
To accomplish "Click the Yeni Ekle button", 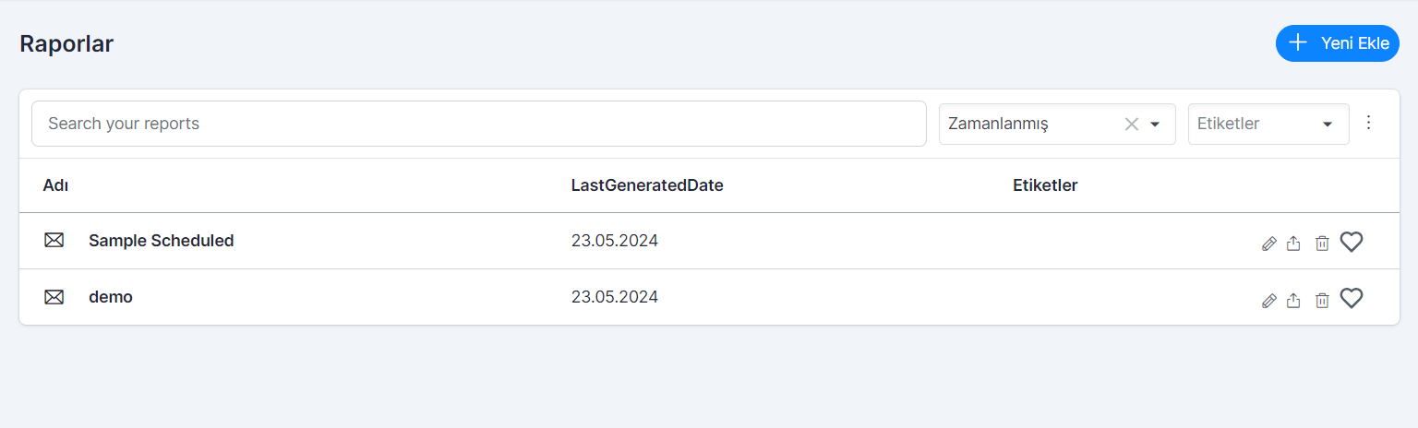I will (x=1338, y=43).
